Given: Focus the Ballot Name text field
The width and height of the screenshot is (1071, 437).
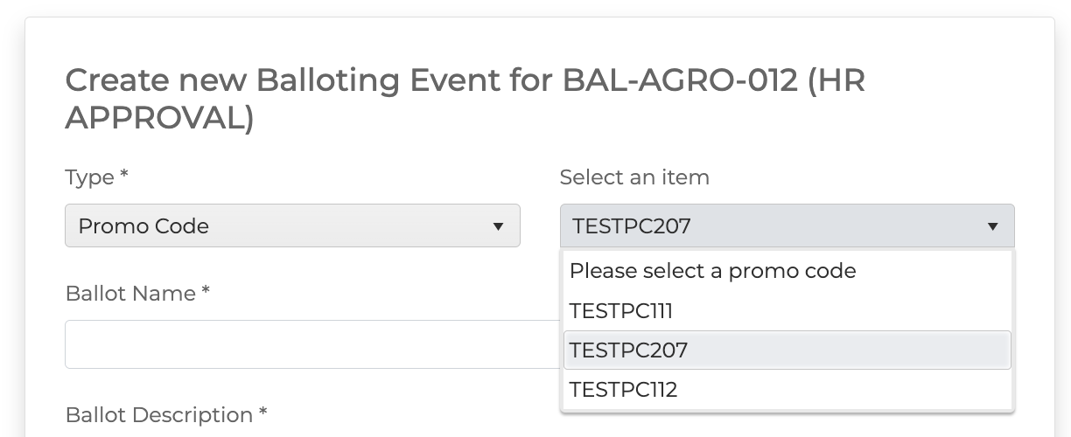Looking at the screenshot, I should [x=311, y=344].
